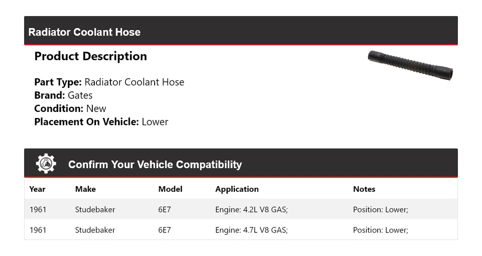Screen dimensions: 482x256
Task: Select the 4.7L V8 GAS engine cell
Action: (x=252, y=230)
